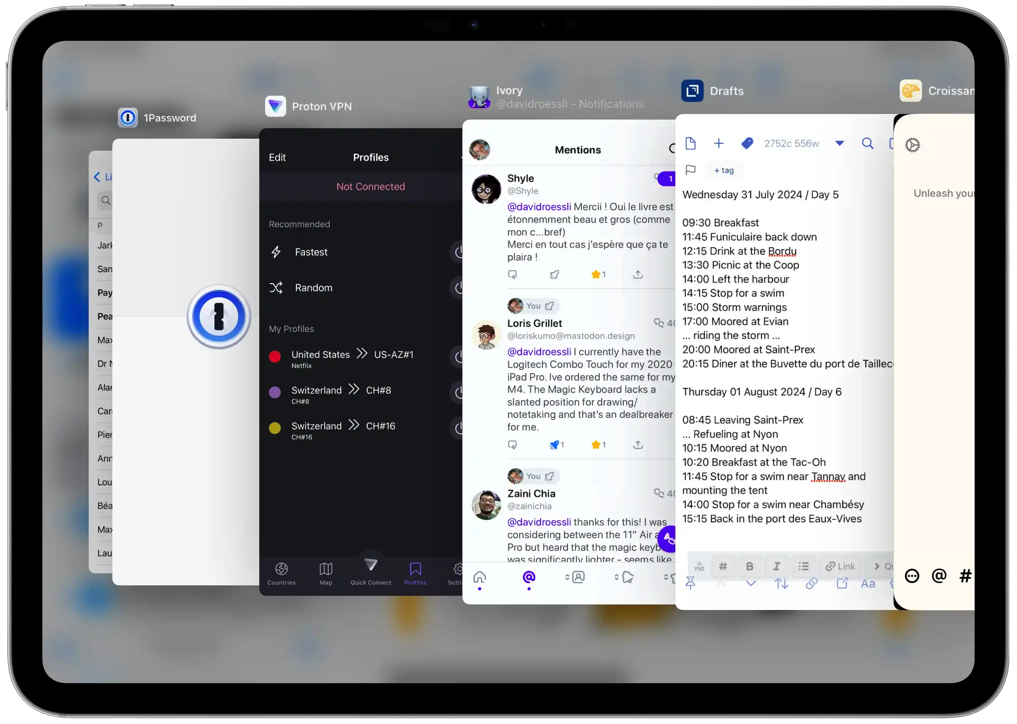Click the # hashtag icon in Croissant
This screenshot has height=724, width=1017.
tap(965, 576)
